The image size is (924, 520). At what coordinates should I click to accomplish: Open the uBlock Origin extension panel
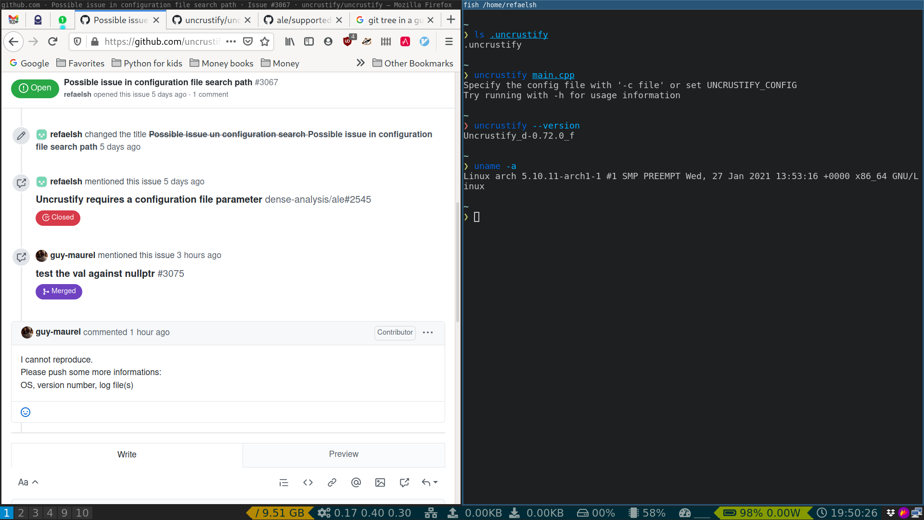pos(347,41)
